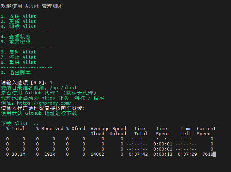
Task: Click the title line "欢迎使用 Alist 管理脚本"
Action: (x=32, y=6)
